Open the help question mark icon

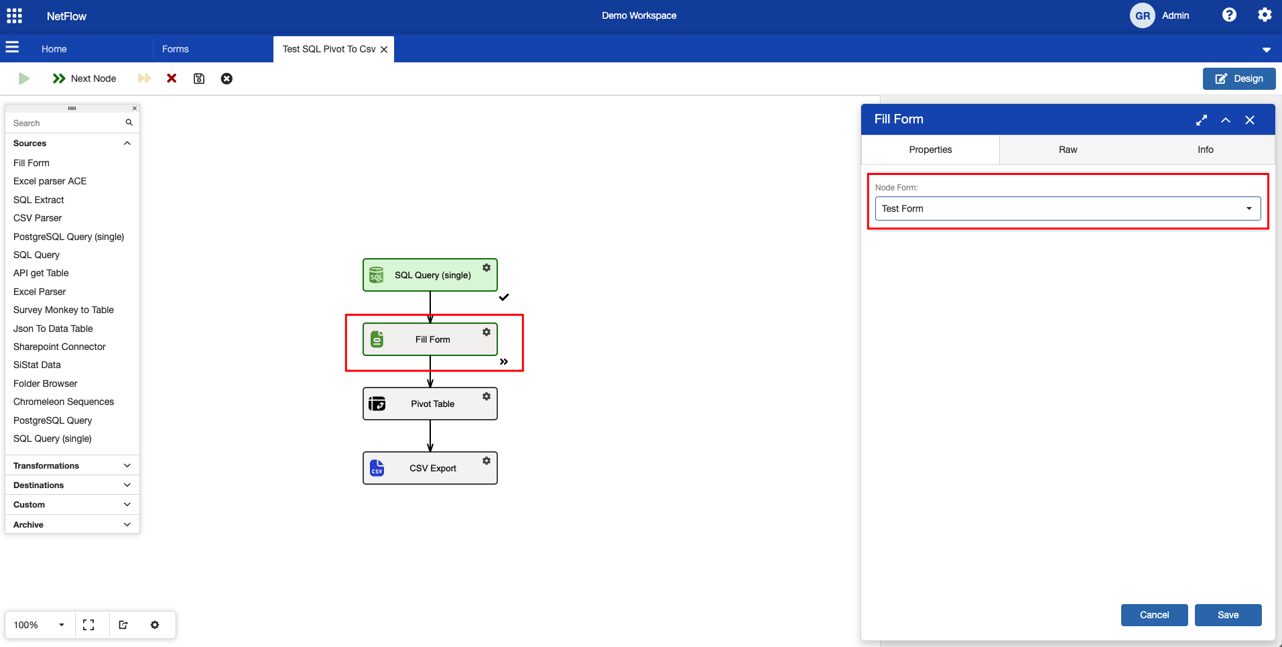[x=1229, y=15]
